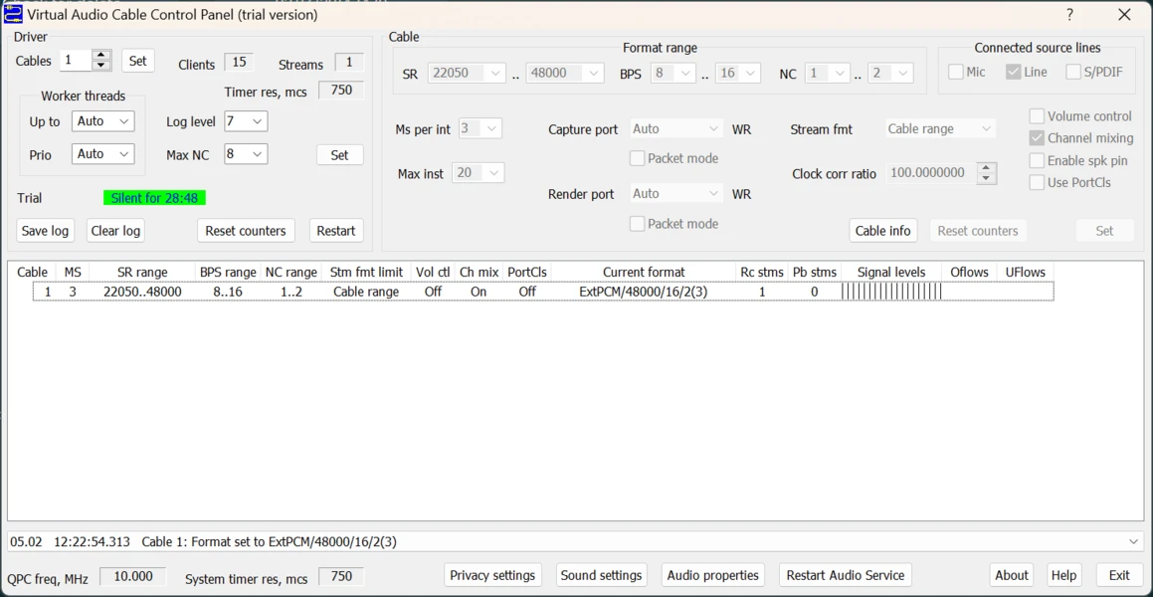Click the Restart Audio Service button
This screenshot has height=597, width=1153.
846,575
